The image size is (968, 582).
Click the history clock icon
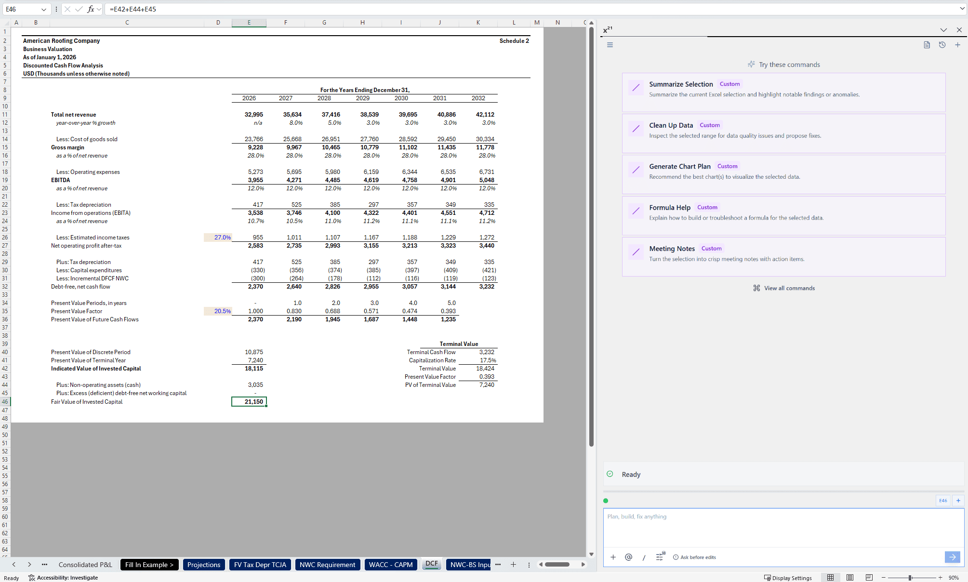click(942, 45)
